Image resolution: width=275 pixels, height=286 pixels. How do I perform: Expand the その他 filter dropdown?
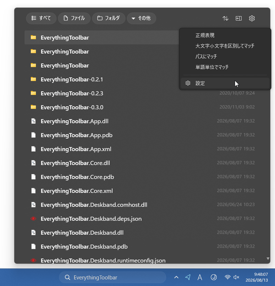coord(142,18)
